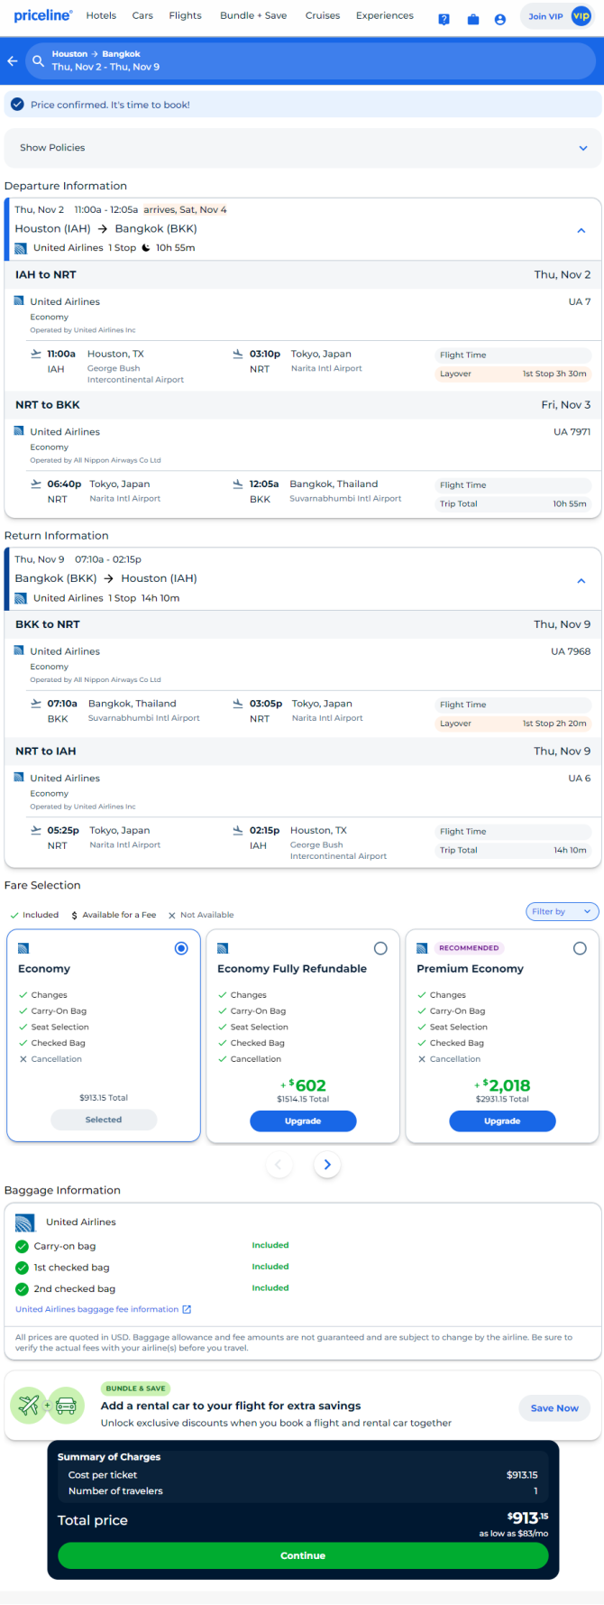The height and width of the screenshot is (1605, 604).
Task: Click the 1st checked bag check icon
Action: pyautogui.click(x=23, y=1268)
